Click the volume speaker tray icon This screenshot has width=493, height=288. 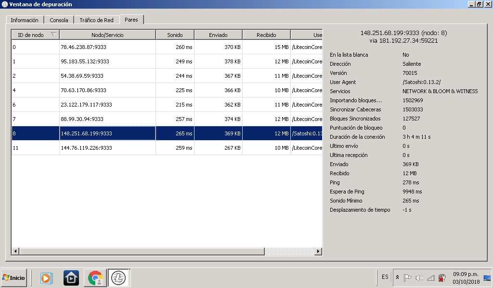[x=419, y=277]
